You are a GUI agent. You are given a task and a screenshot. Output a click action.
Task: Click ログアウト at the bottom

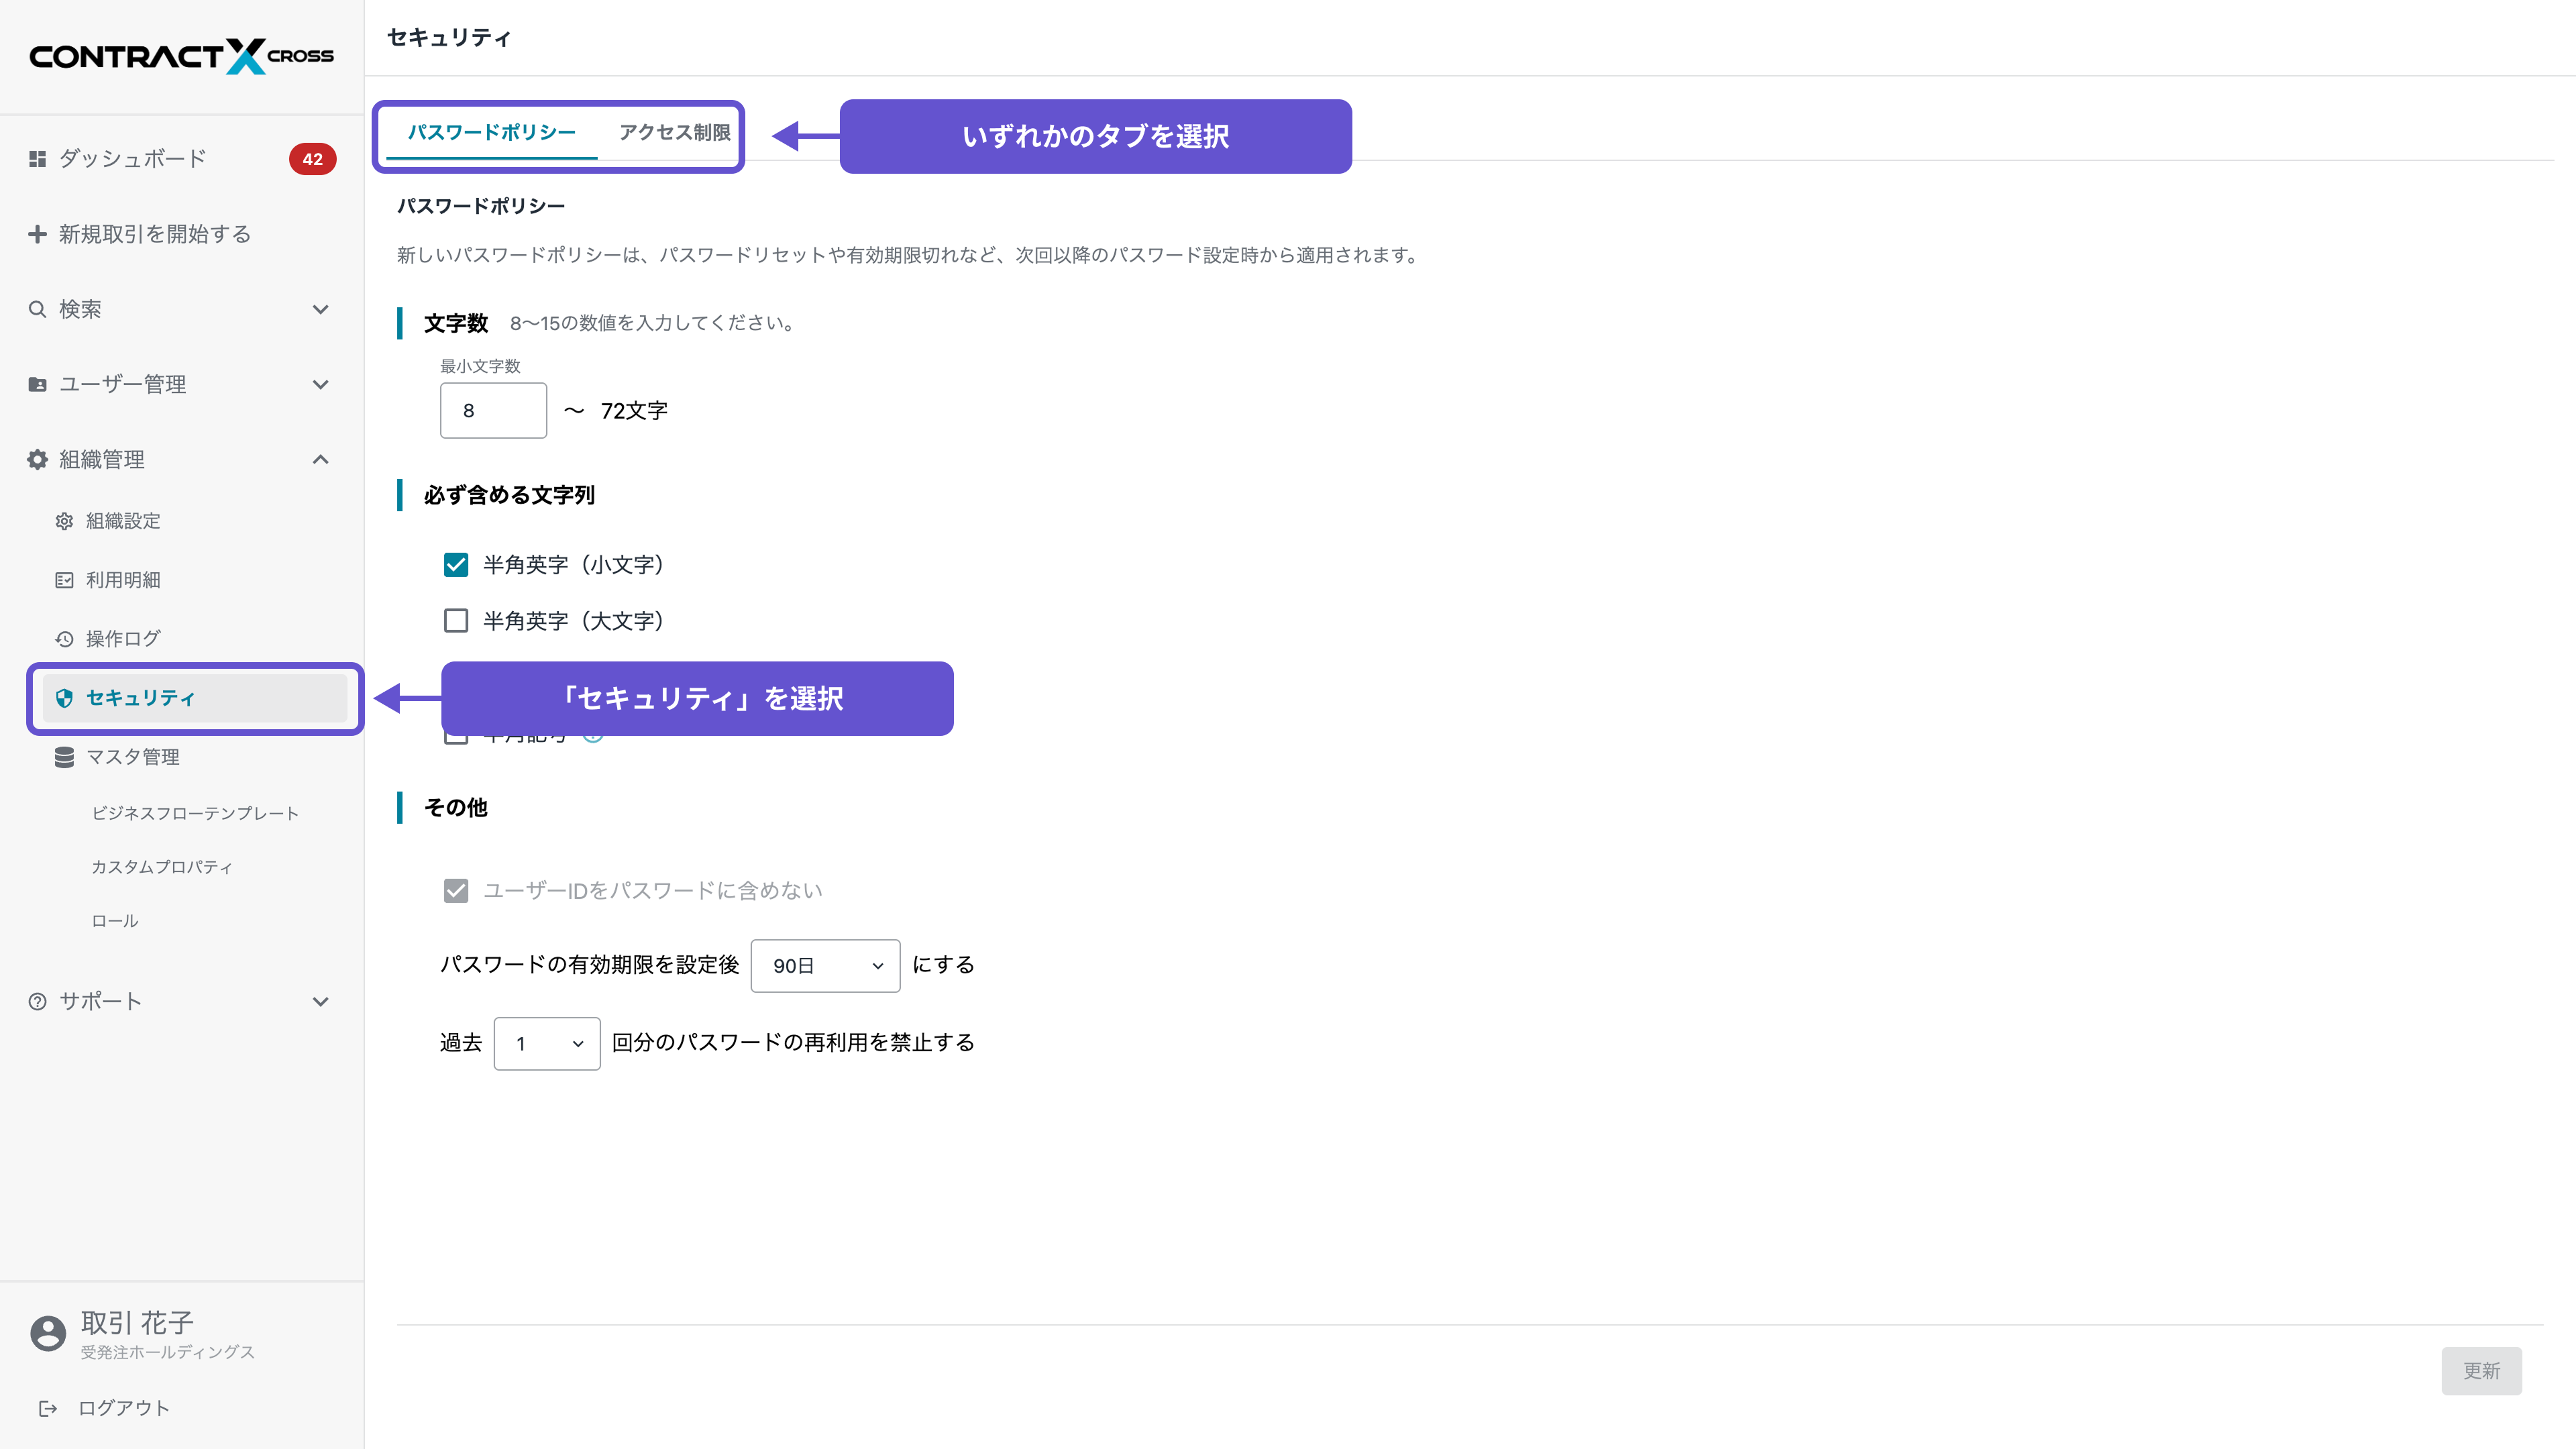coord(124,1407)
